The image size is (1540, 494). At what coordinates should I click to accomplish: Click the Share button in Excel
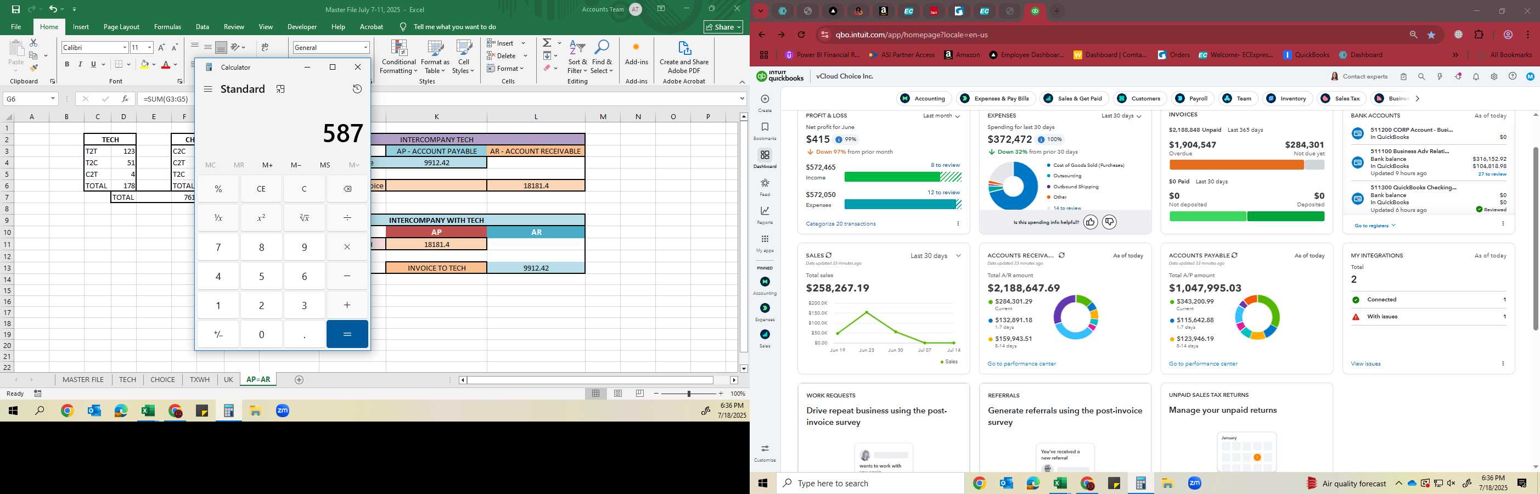723,27
